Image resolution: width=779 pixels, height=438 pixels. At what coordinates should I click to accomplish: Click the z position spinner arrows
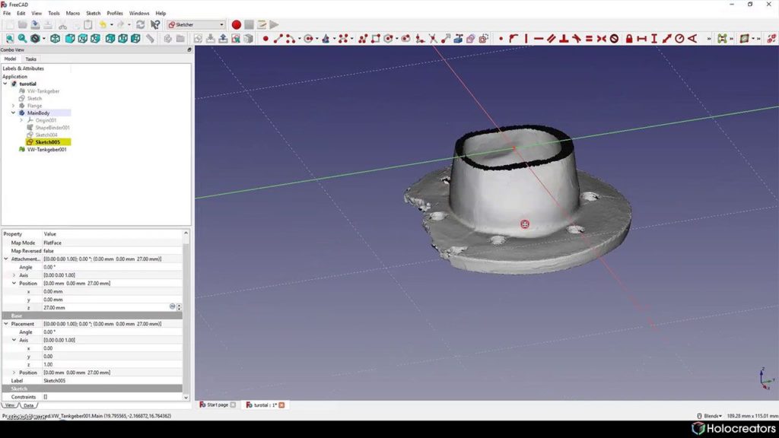(x=179, y=307)
